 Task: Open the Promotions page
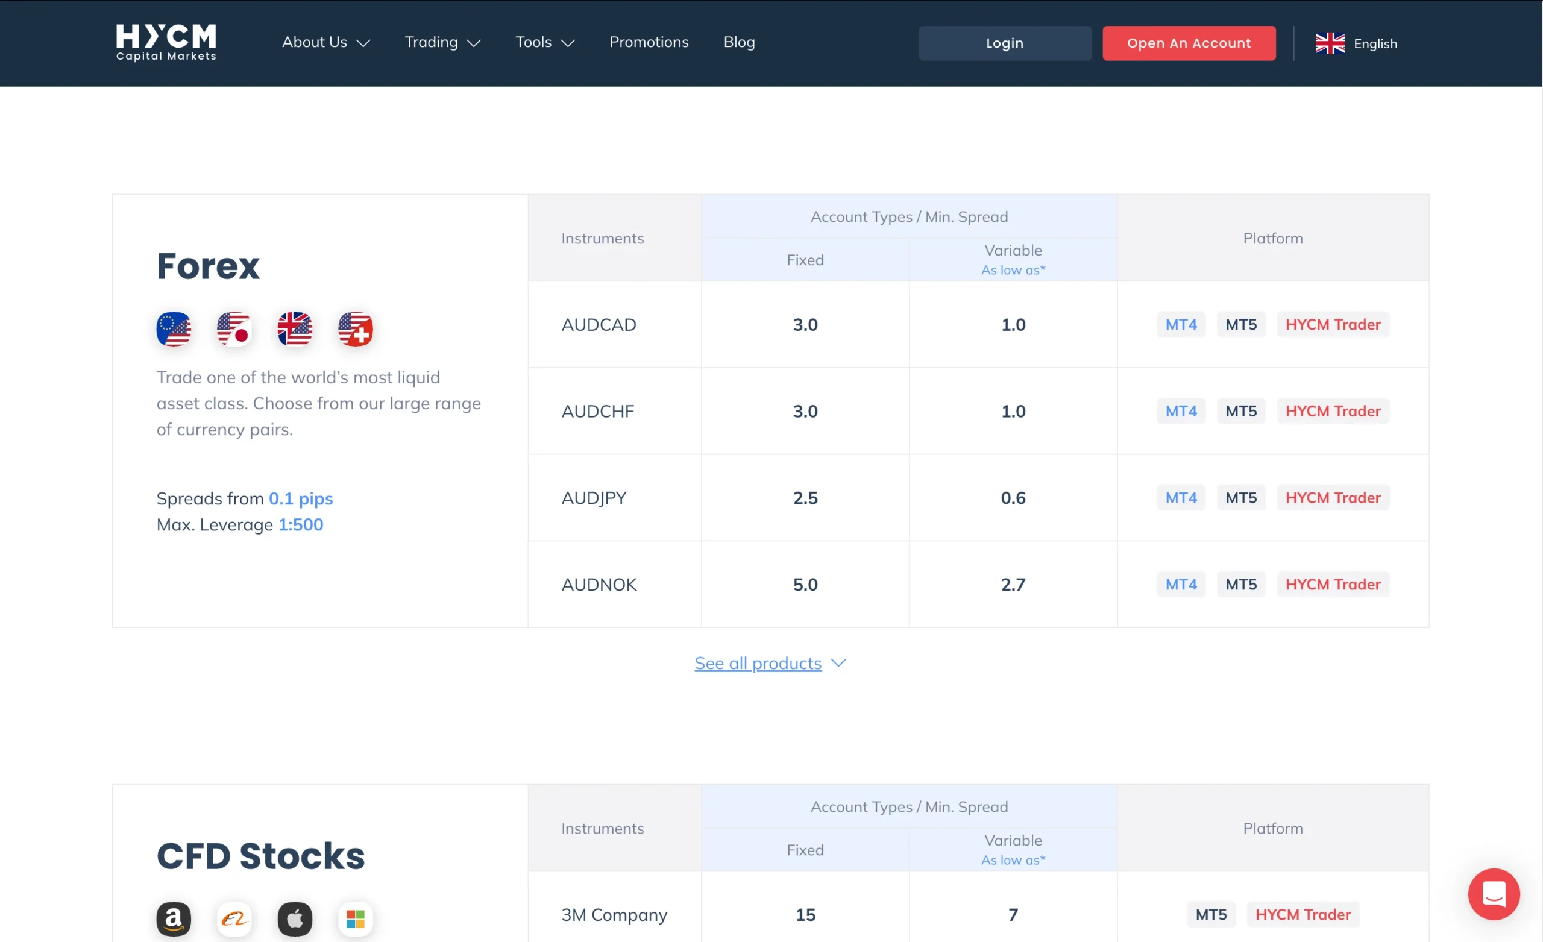click(x=649, y=42)
